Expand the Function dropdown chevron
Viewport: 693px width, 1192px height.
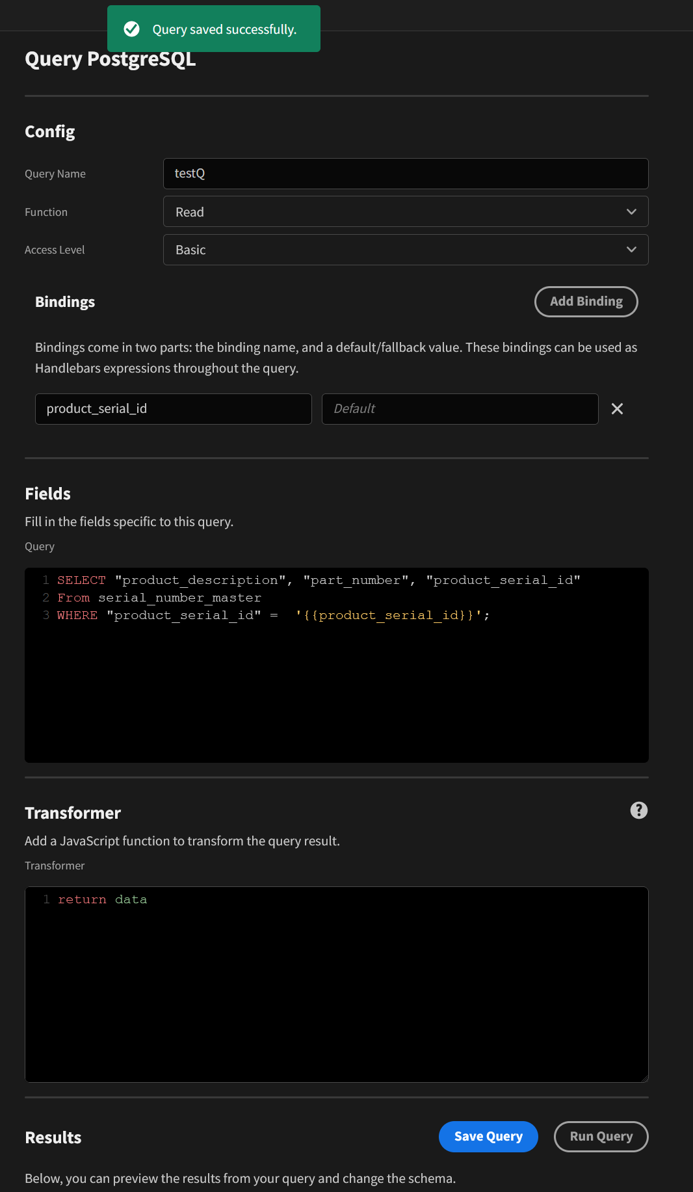click(x=631, y=212)
